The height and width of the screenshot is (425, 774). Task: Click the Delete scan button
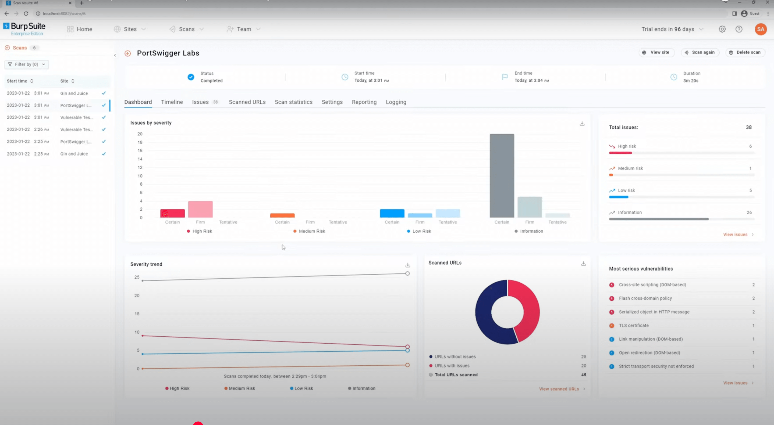tap(745, 53)
